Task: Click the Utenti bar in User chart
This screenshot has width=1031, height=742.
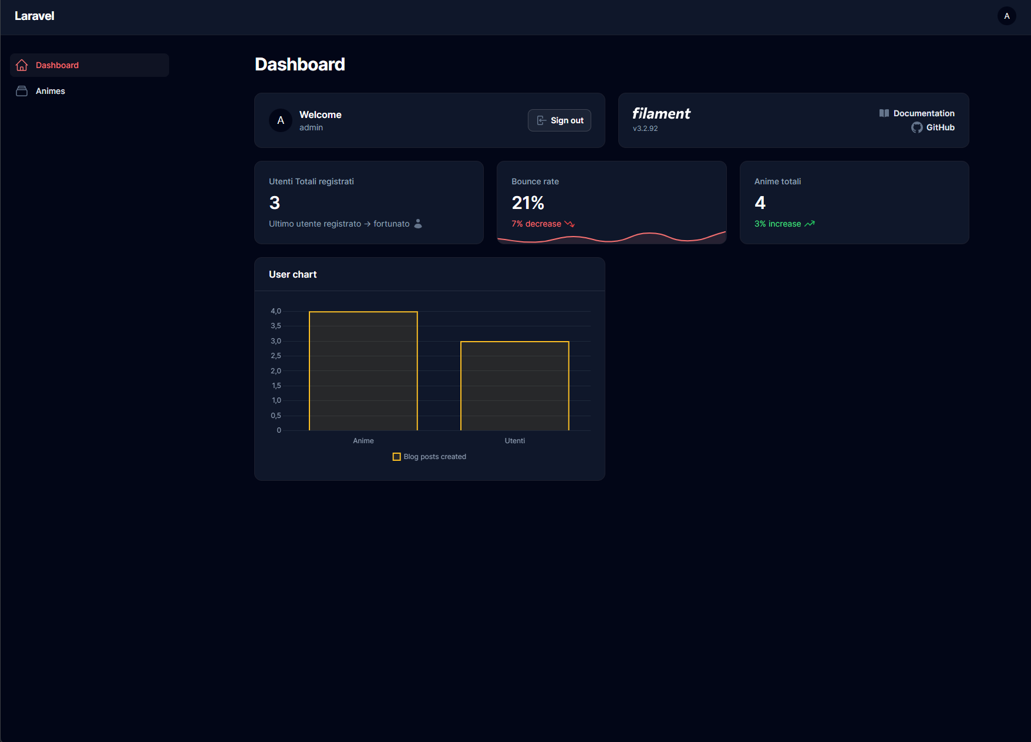Action: [x=514, y=386]
